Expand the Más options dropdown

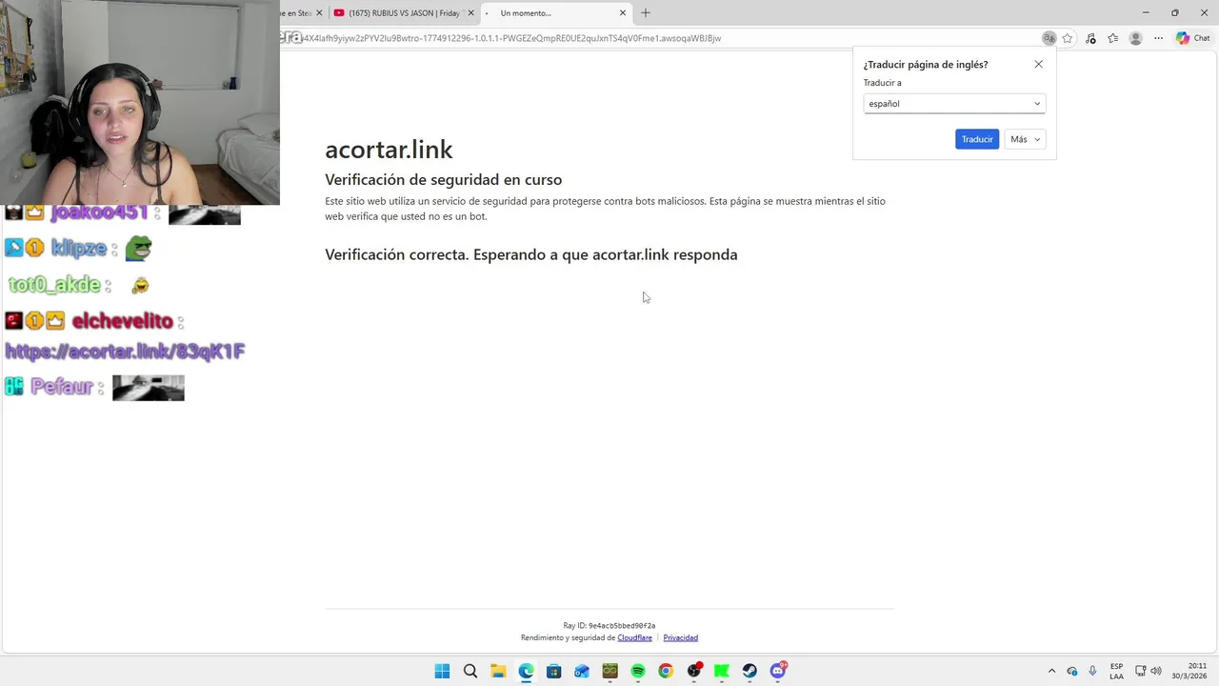point(1025,139)
